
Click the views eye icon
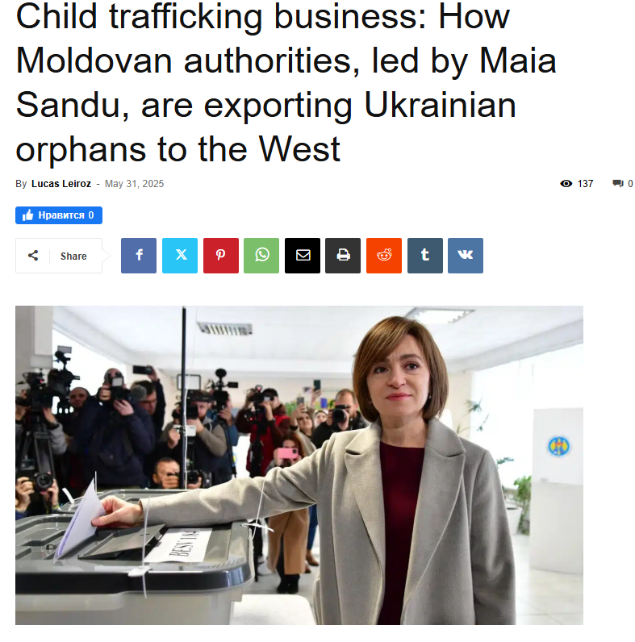(x=566, y=183)
